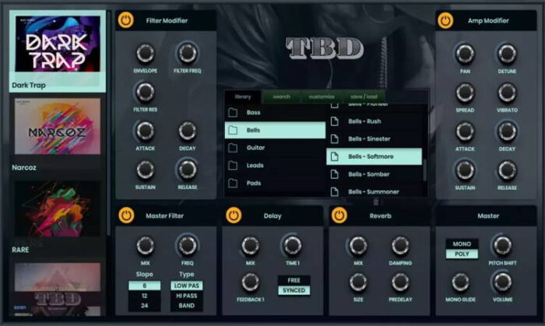Toggle the Amp Modifier power button
Image resolution: width=545 pixels, height=326 pixels.
click(x=445, y=20)
